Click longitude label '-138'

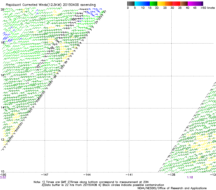(172, 175)
